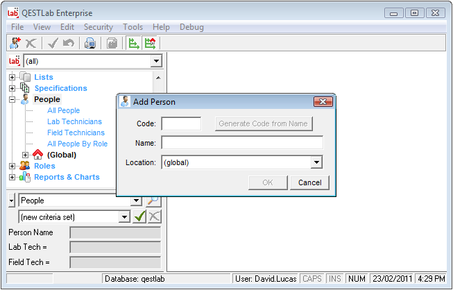Select Lab Technicians in the tree

(x=74, y=121)
